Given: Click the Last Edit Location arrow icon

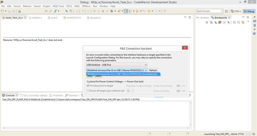Looking at the screenshot, I should pyautogui.click(x=144, y=11).
